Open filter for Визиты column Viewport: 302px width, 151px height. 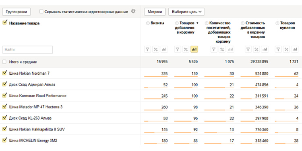(x=147, y=49)
